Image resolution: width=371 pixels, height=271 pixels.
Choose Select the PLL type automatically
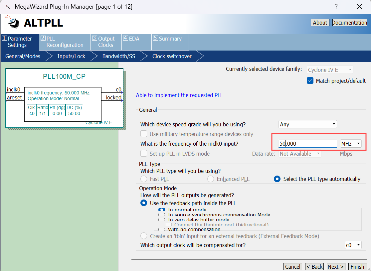[x=277, y=179]
